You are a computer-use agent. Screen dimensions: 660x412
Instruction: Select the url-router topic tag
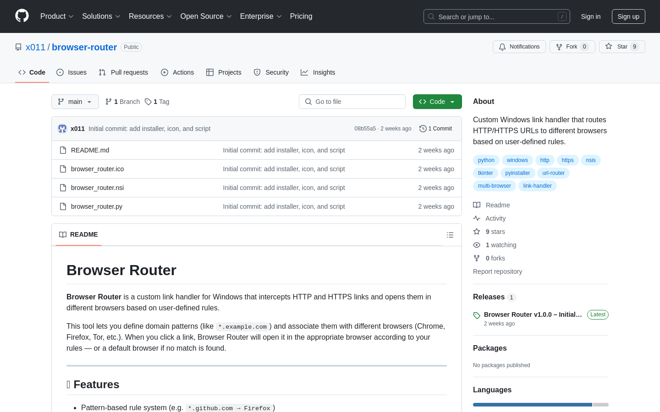(x=554, y=173)
